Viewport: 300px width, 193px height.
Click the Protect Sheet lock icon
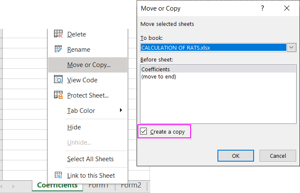click(x=58, y=95)
